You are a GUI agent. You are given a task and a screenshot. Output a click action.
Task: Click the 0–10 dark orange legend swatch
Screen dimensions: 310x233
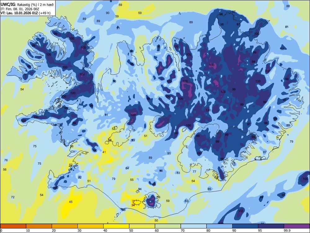point(13,226)
